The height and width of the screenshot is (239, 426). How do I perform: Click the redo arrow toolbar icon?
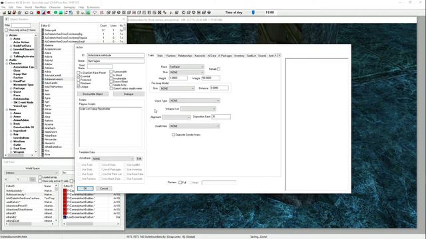[31, 13]
